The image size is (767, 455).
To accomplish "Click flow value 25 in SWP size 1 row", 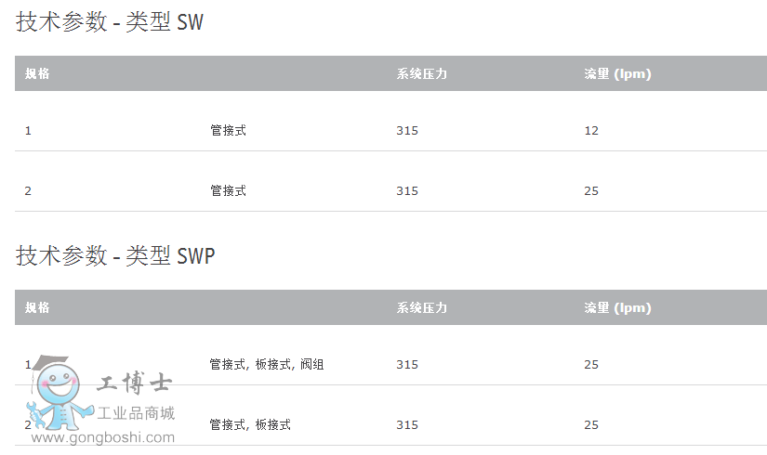I will [591, 365].
